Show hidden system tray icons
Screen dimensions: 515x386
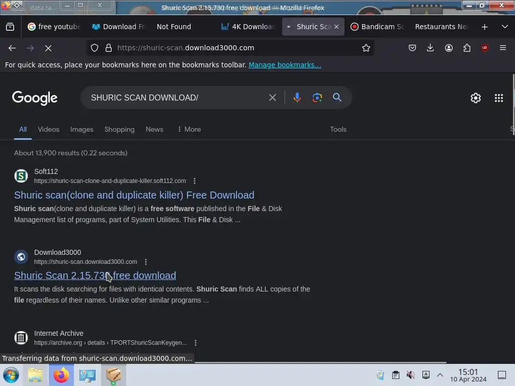coord(440,375)
